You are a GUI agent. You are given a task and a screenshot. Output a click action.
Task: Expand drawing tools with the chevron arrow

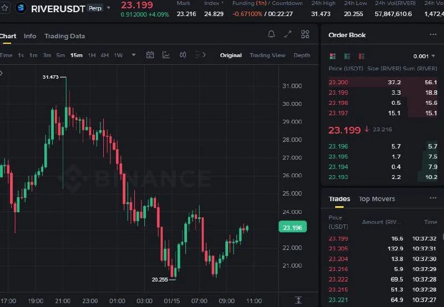pos(204,55)
